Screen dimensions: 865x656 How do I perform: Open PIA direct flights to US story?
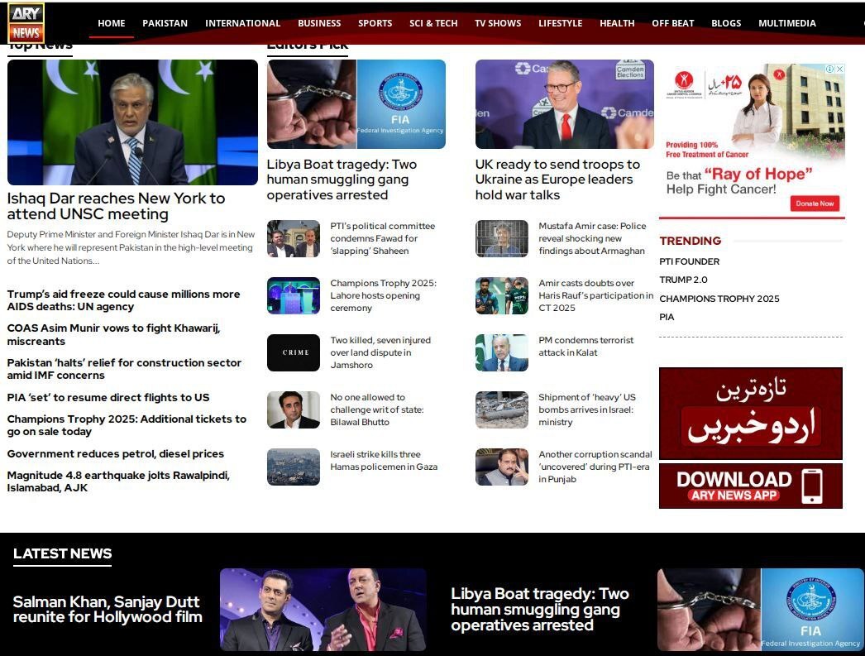108,397
